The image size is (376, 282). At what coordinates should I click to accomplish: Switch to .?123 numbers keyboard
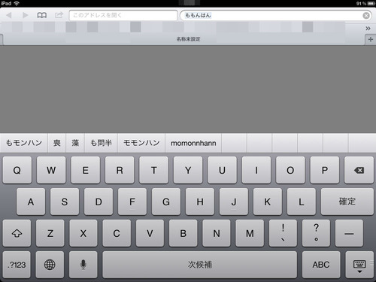pos(17,265)
